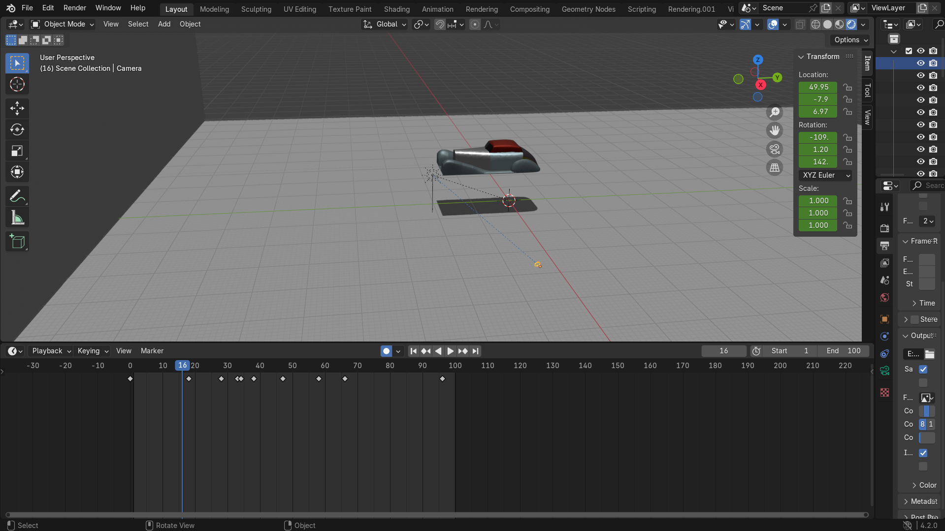Screen dimensions: 945x531
Task: Toggle X-ray mode
Action: [x=800, y=24]
